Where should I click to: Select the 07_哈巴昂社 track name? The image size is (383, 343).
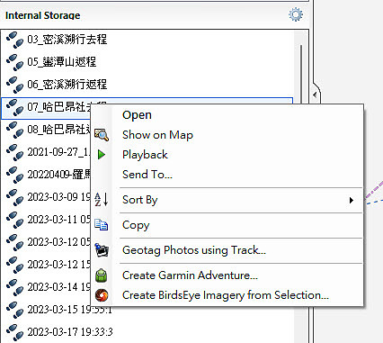[59, 107]
